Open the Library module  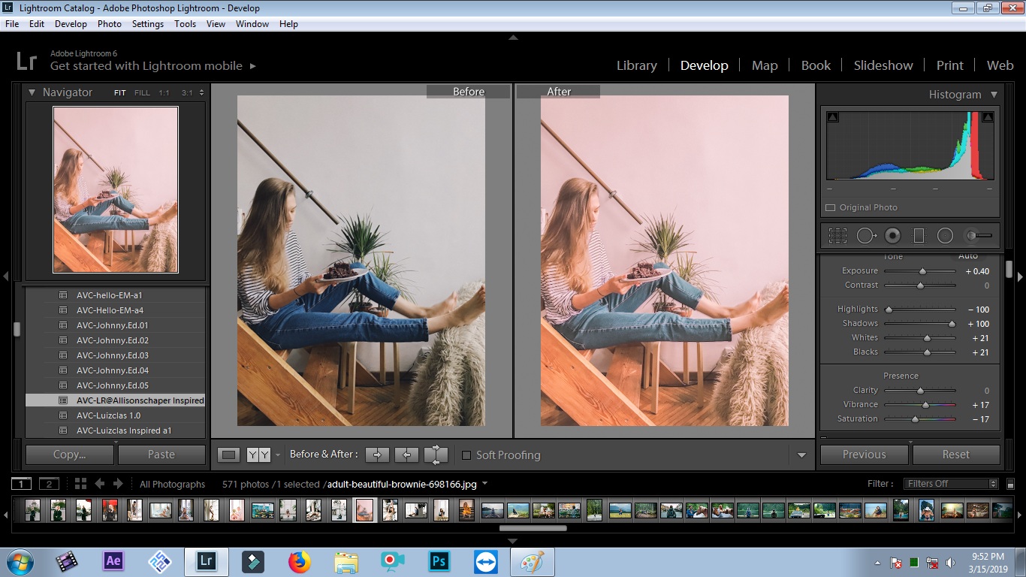(x=637, y=65)
